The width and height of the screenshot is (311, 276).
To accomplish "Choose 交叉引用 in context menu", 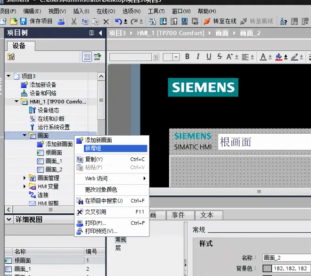I will pyautogui.click(x=112, y=212).
